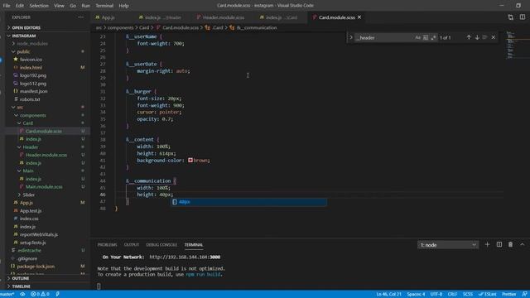Open App.test.js in explorer

pos(31,210)
